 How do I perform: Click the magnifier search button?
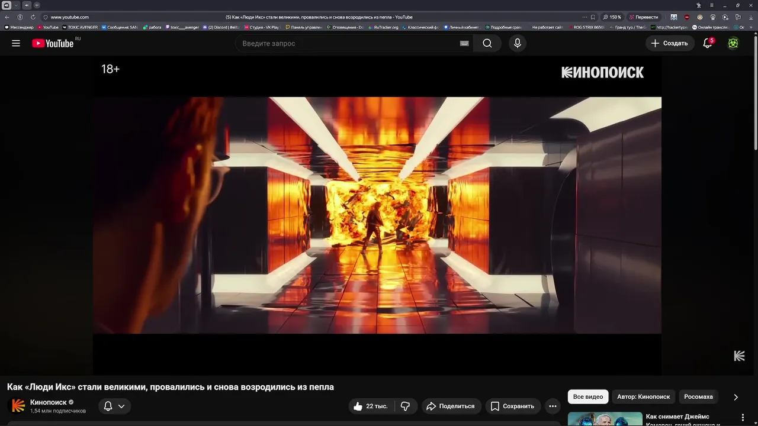[x=487, y=43]
